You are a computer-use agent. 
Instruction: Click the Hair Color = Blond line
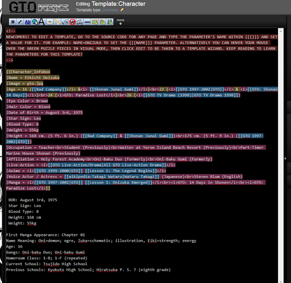pyautogui.click(x=28, y=107)
